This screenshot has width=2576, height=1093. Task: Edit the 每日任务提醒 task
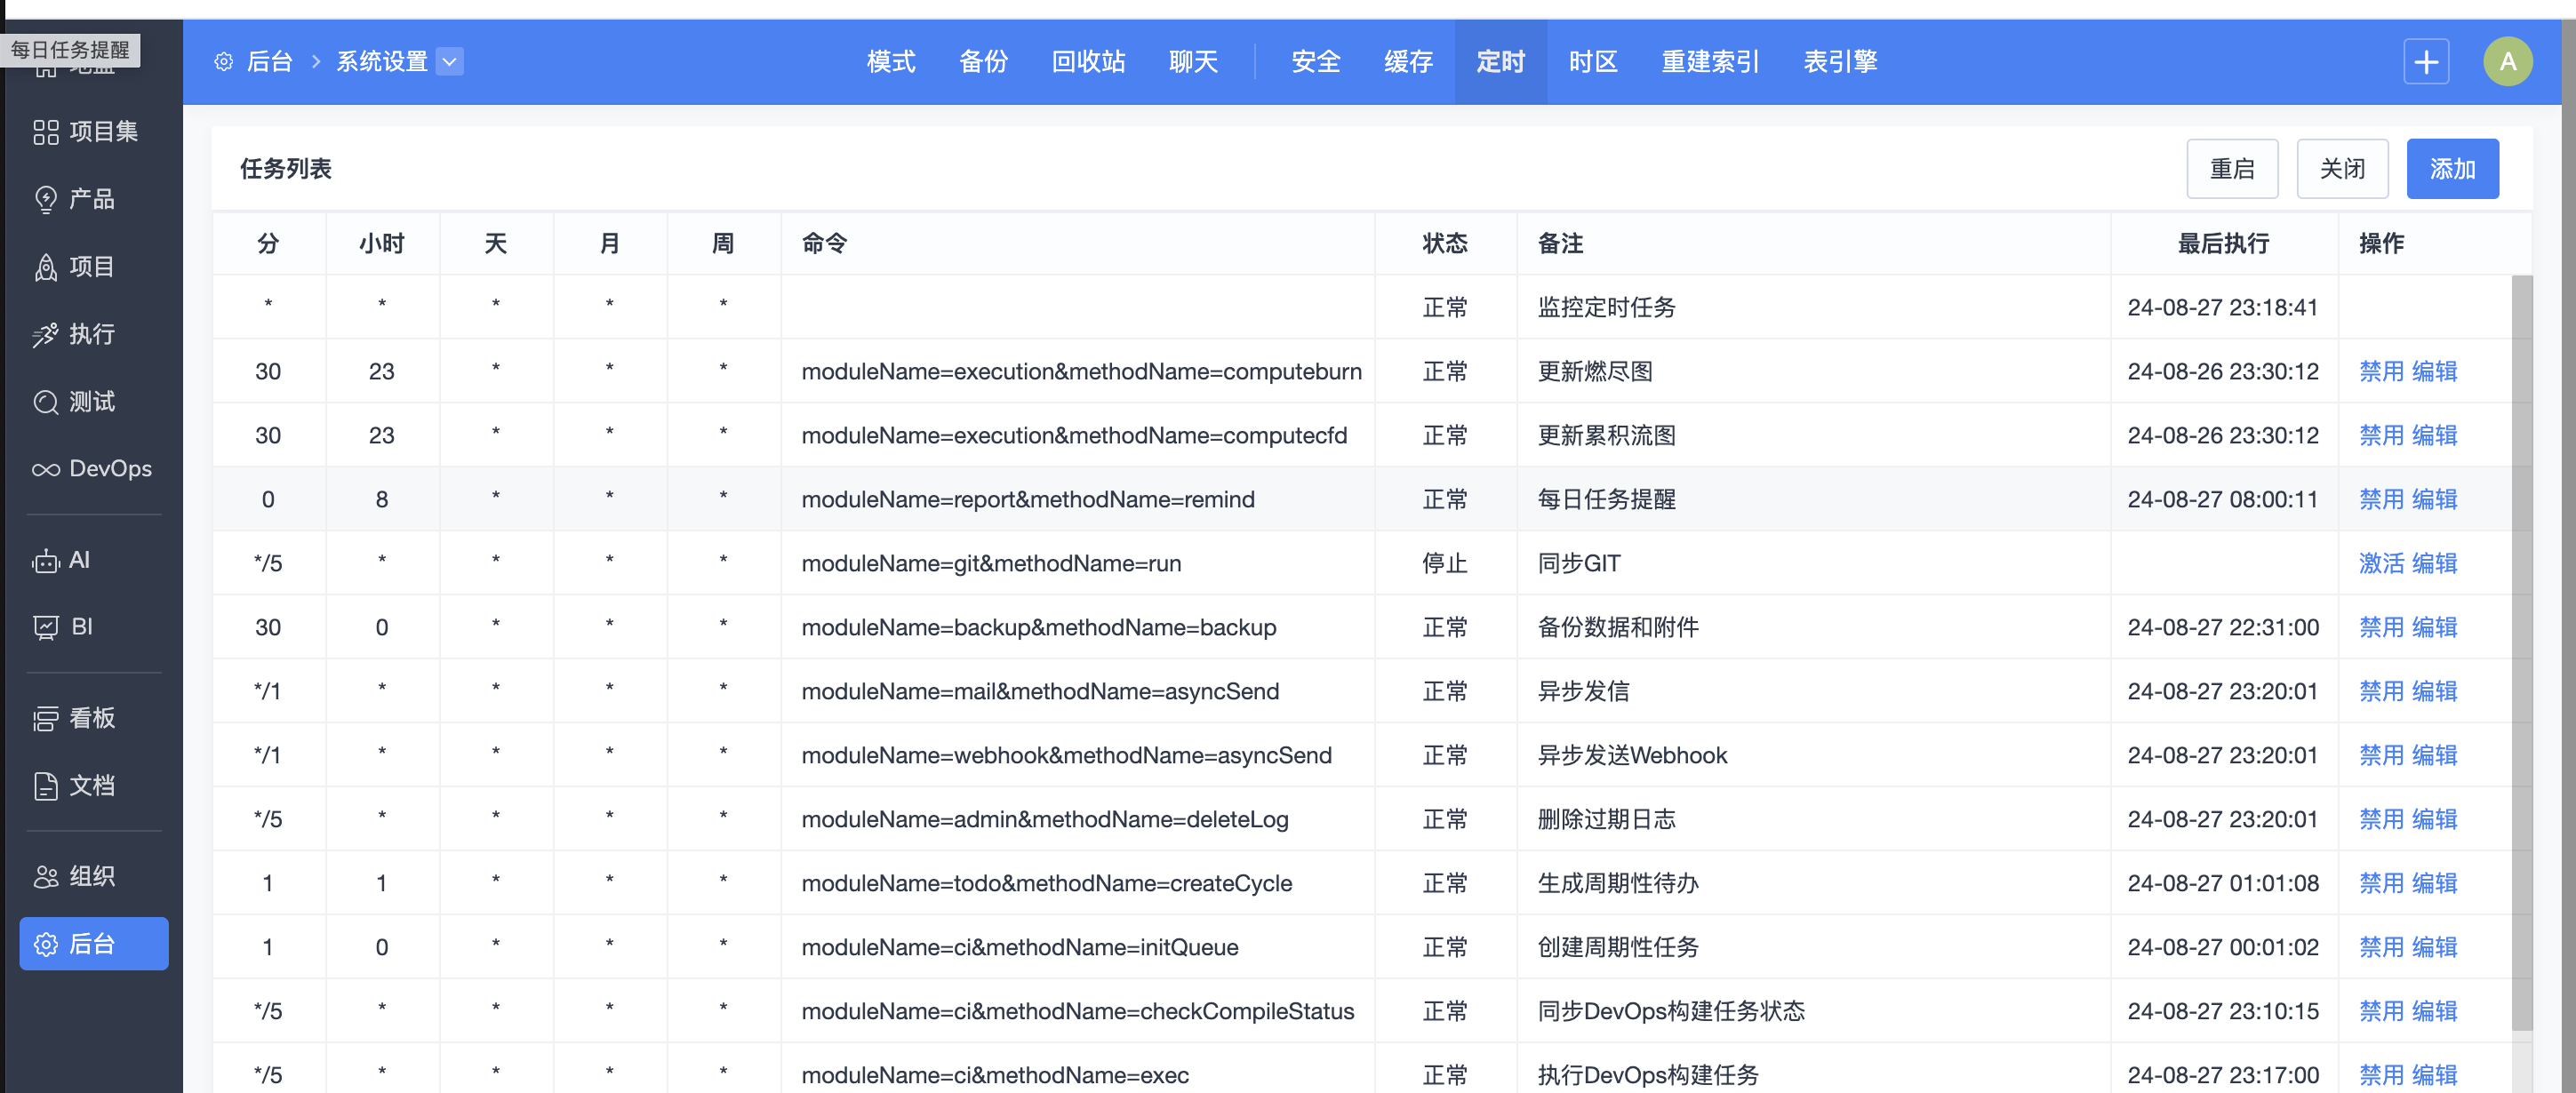[x=2434, y=499]
